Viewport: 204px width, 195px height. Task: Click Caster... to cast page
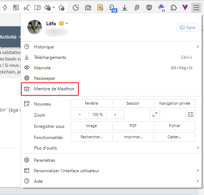pos(175,137)
